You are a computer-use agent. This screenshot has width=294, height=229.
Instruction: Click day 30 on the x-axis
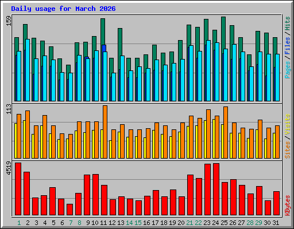click(x=267, y=223)
